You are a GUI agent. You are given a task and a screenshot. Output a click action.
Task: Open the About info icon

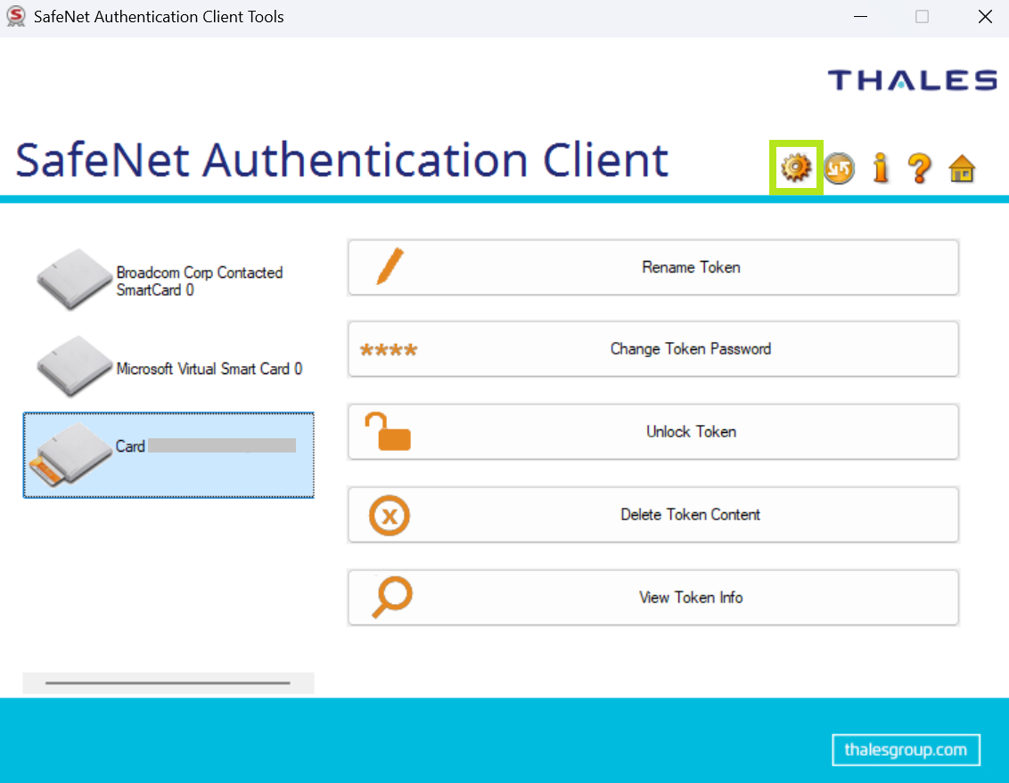point(881,168)
